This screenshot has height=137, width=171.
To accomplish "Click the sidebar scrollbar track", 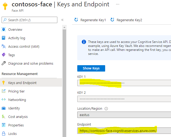I will [x=64, y=83].
